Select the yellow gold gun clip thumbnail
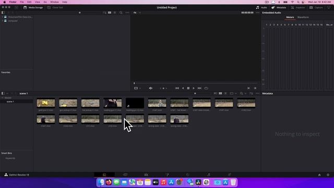Viewport: 334px width, 188px height. point(46,103)
